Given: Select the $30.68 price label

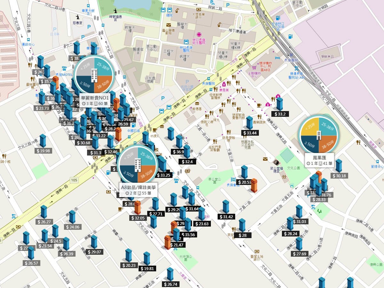Looking at the screenshot, I should click(83, 143).
